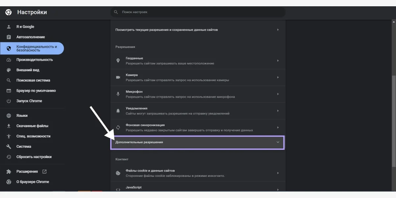The image size is (396, 198).
Task: Select О браузере Chrome
Action: 32,181
